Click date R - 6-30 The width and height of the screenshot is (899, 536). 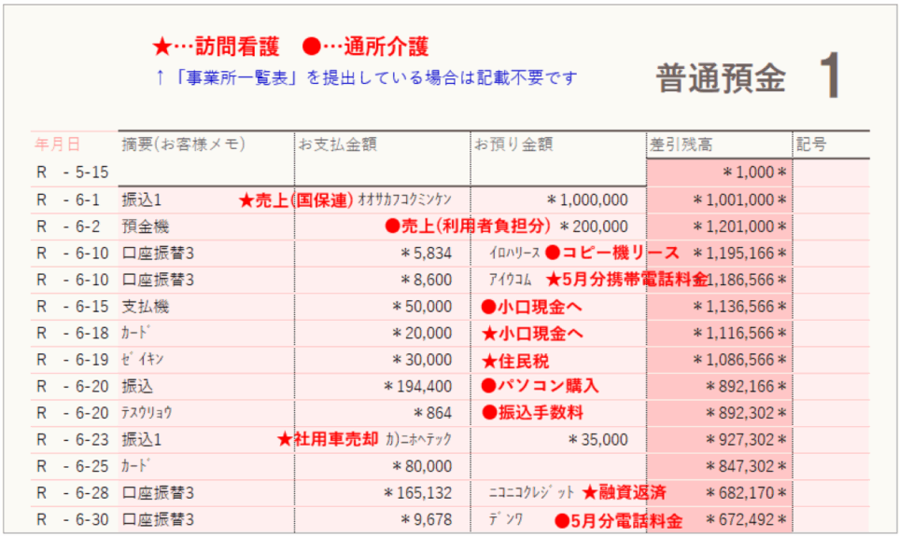(x=72, y=519)
